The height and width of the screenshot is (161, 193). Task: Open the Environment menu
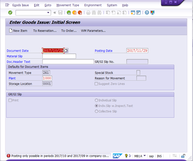click(93, 5)
